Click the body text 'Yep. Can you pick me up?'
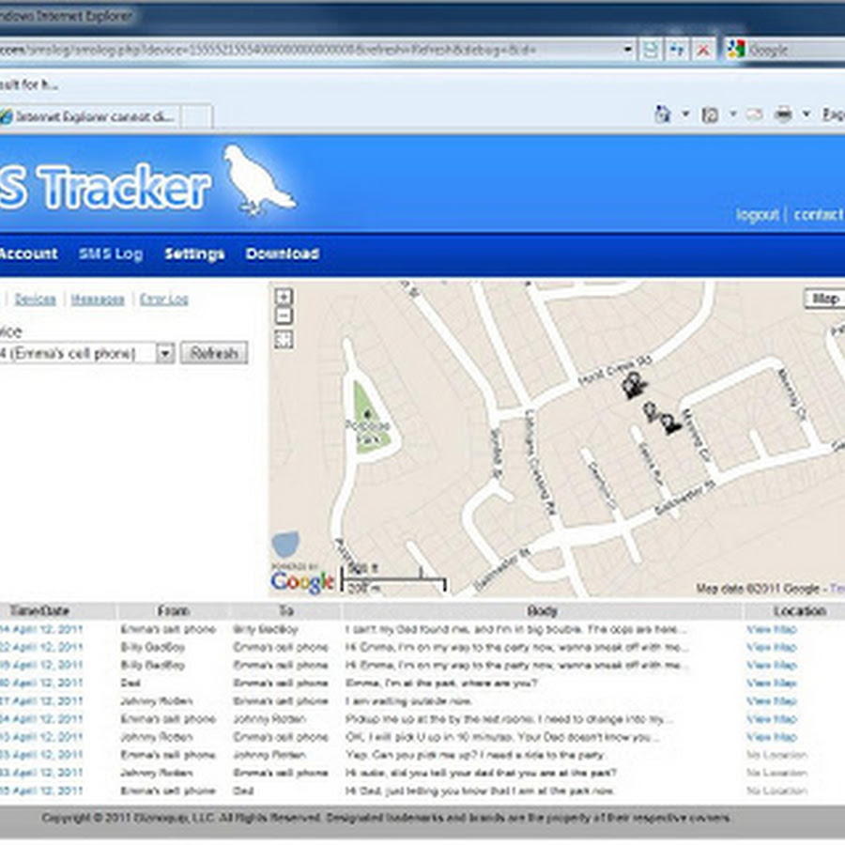Image resolution: width=845 pixels, height=845 pixels. click(475, 755)
